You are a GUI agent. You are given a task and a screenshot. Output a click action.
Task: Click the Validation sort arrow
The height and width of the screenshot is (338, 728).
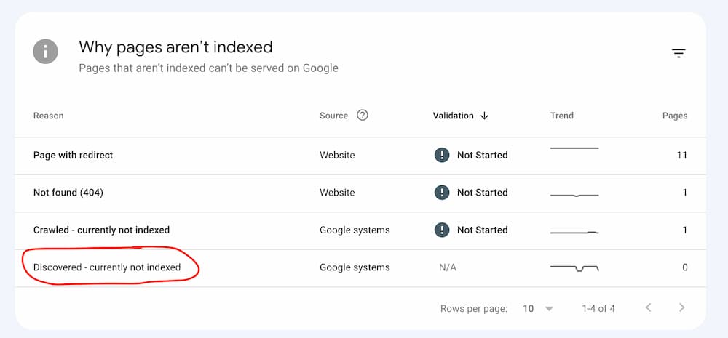pyautogui.click(x=484, y=116)
